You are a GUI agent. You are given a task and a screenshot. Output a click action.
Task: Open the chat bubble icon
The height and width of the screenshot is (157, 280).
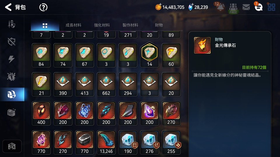click(258, 7)
